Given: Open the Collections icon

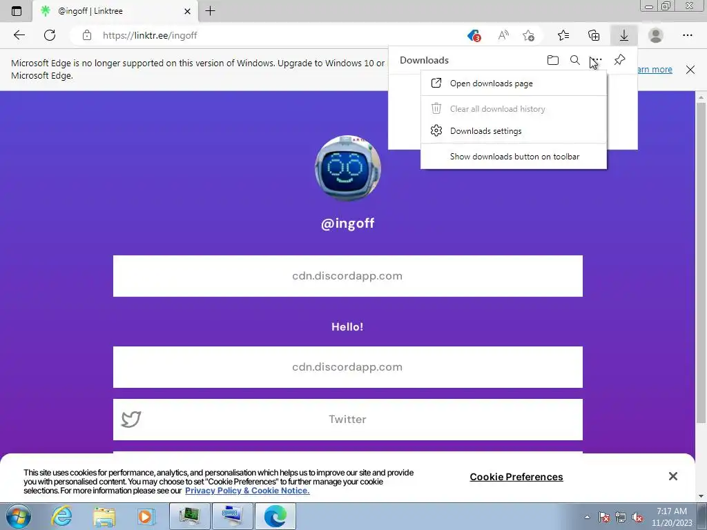Looking at the screenshot, I should click(594, 35).
